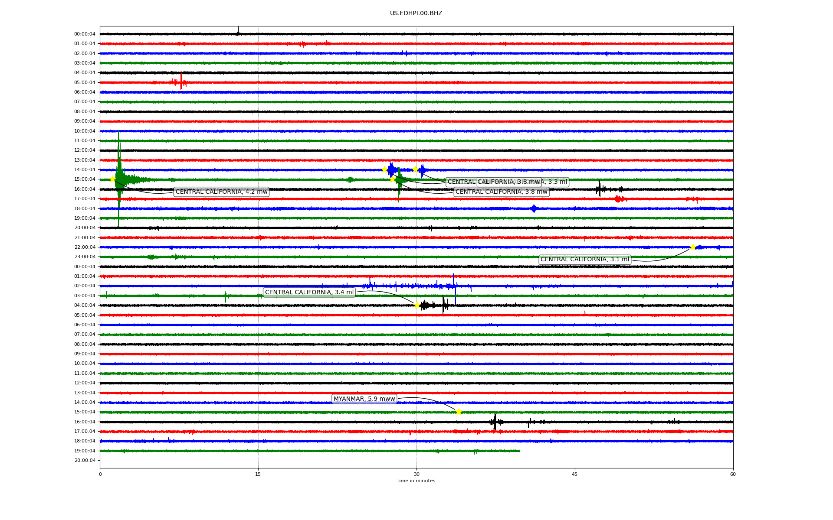Click the 'time in minutes' axis label
This screenshot has width=833, height=520.
(x=416, y=481)
